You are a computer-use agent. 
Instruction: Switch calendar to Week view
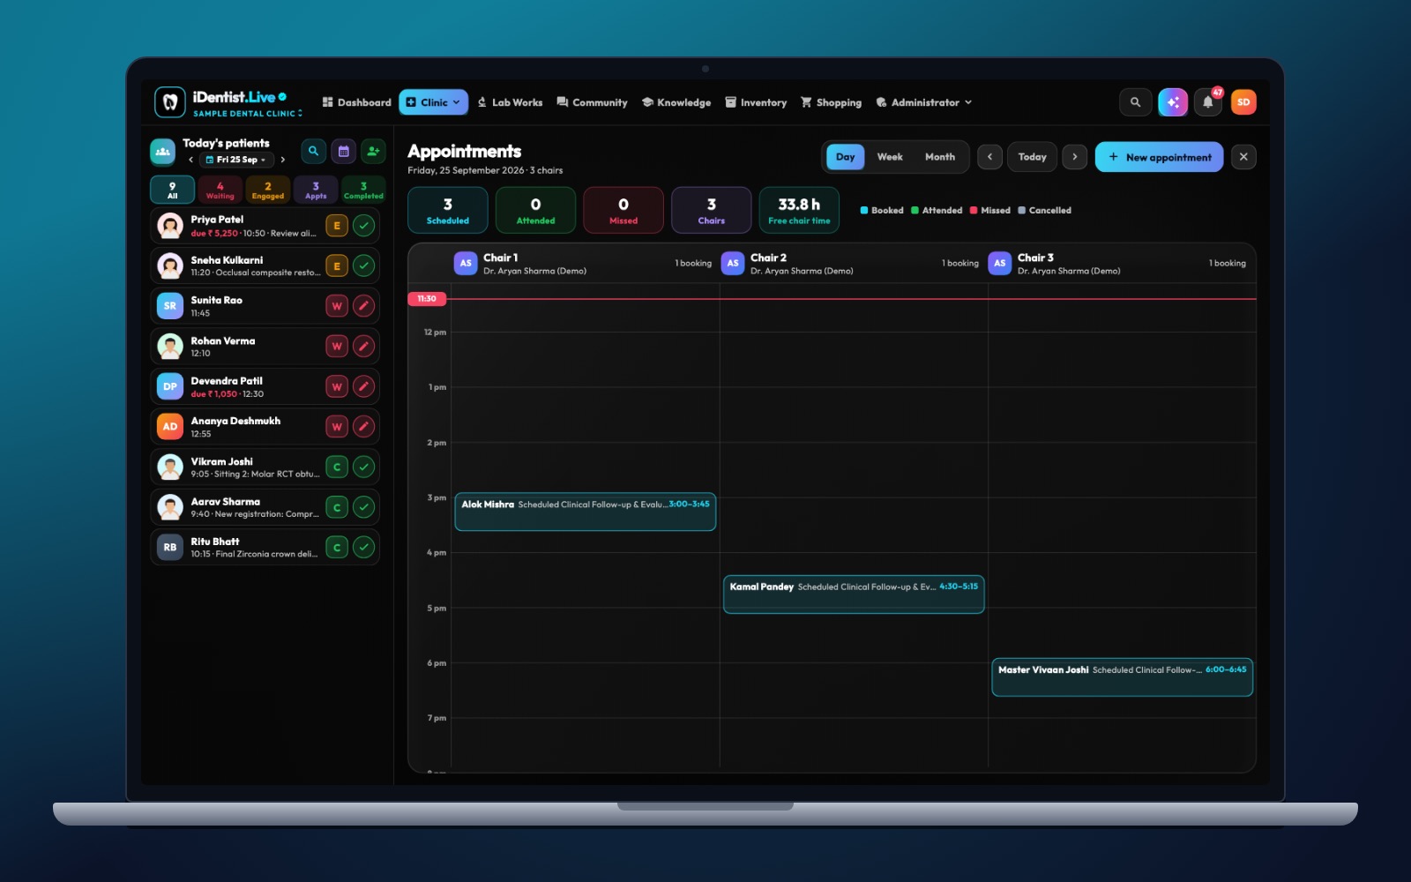[890, 157]
